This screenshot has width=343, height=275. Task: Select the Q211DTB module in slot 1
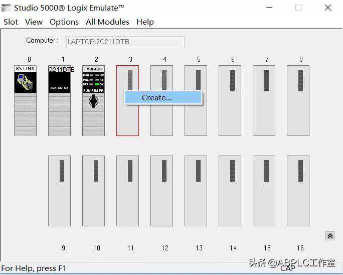(59, 100)
